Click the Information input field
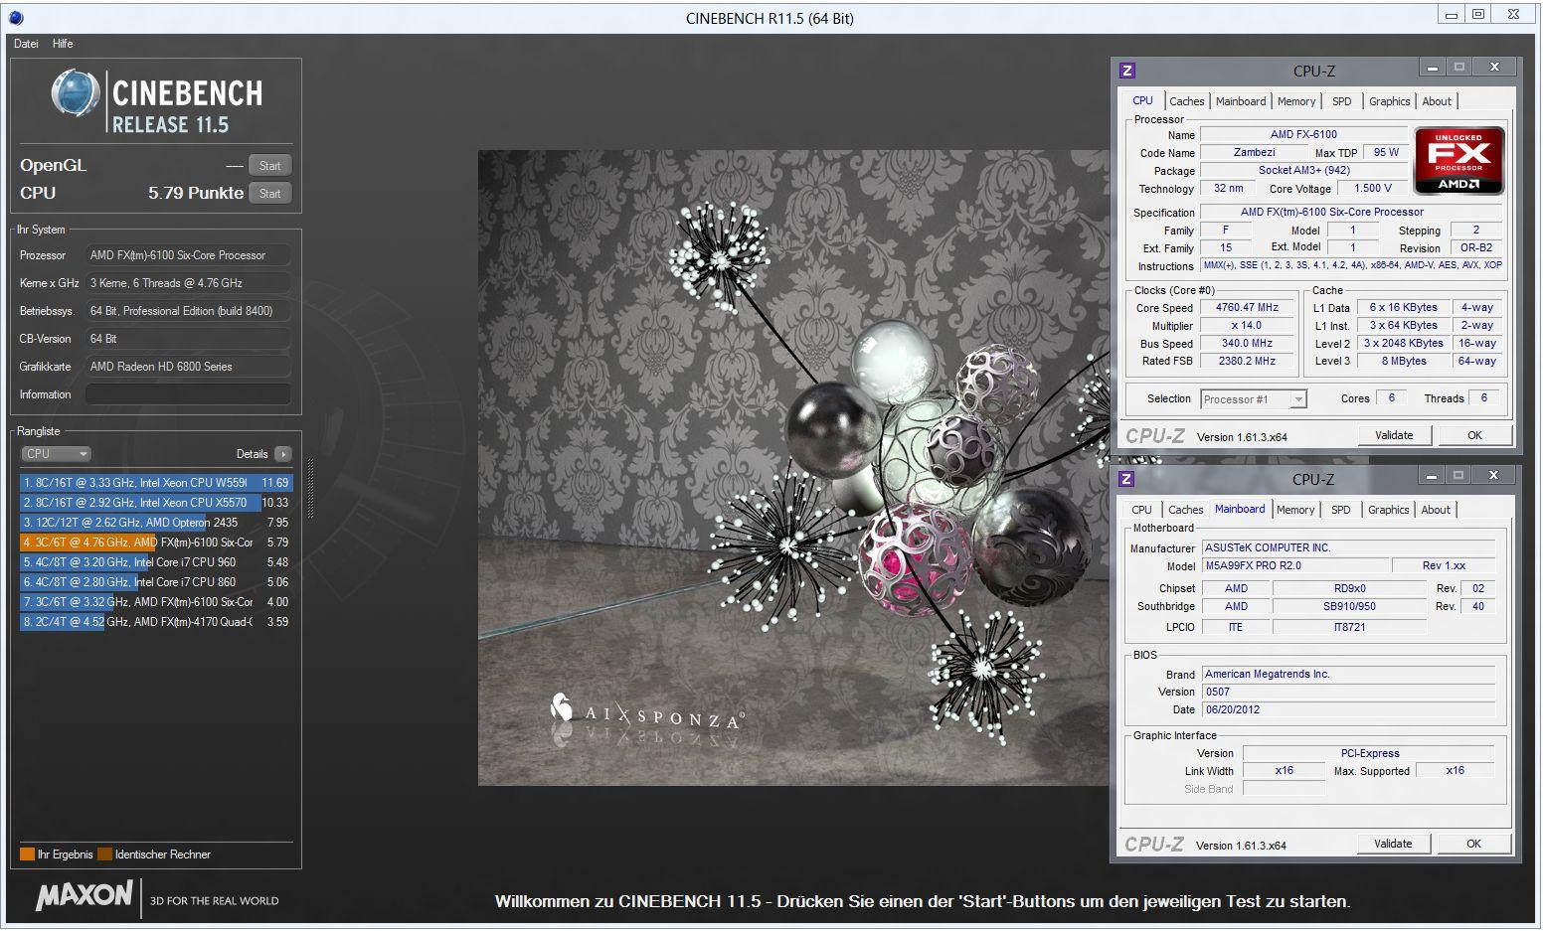Viewport: 1543px width, 931px height. coord(188,394)
